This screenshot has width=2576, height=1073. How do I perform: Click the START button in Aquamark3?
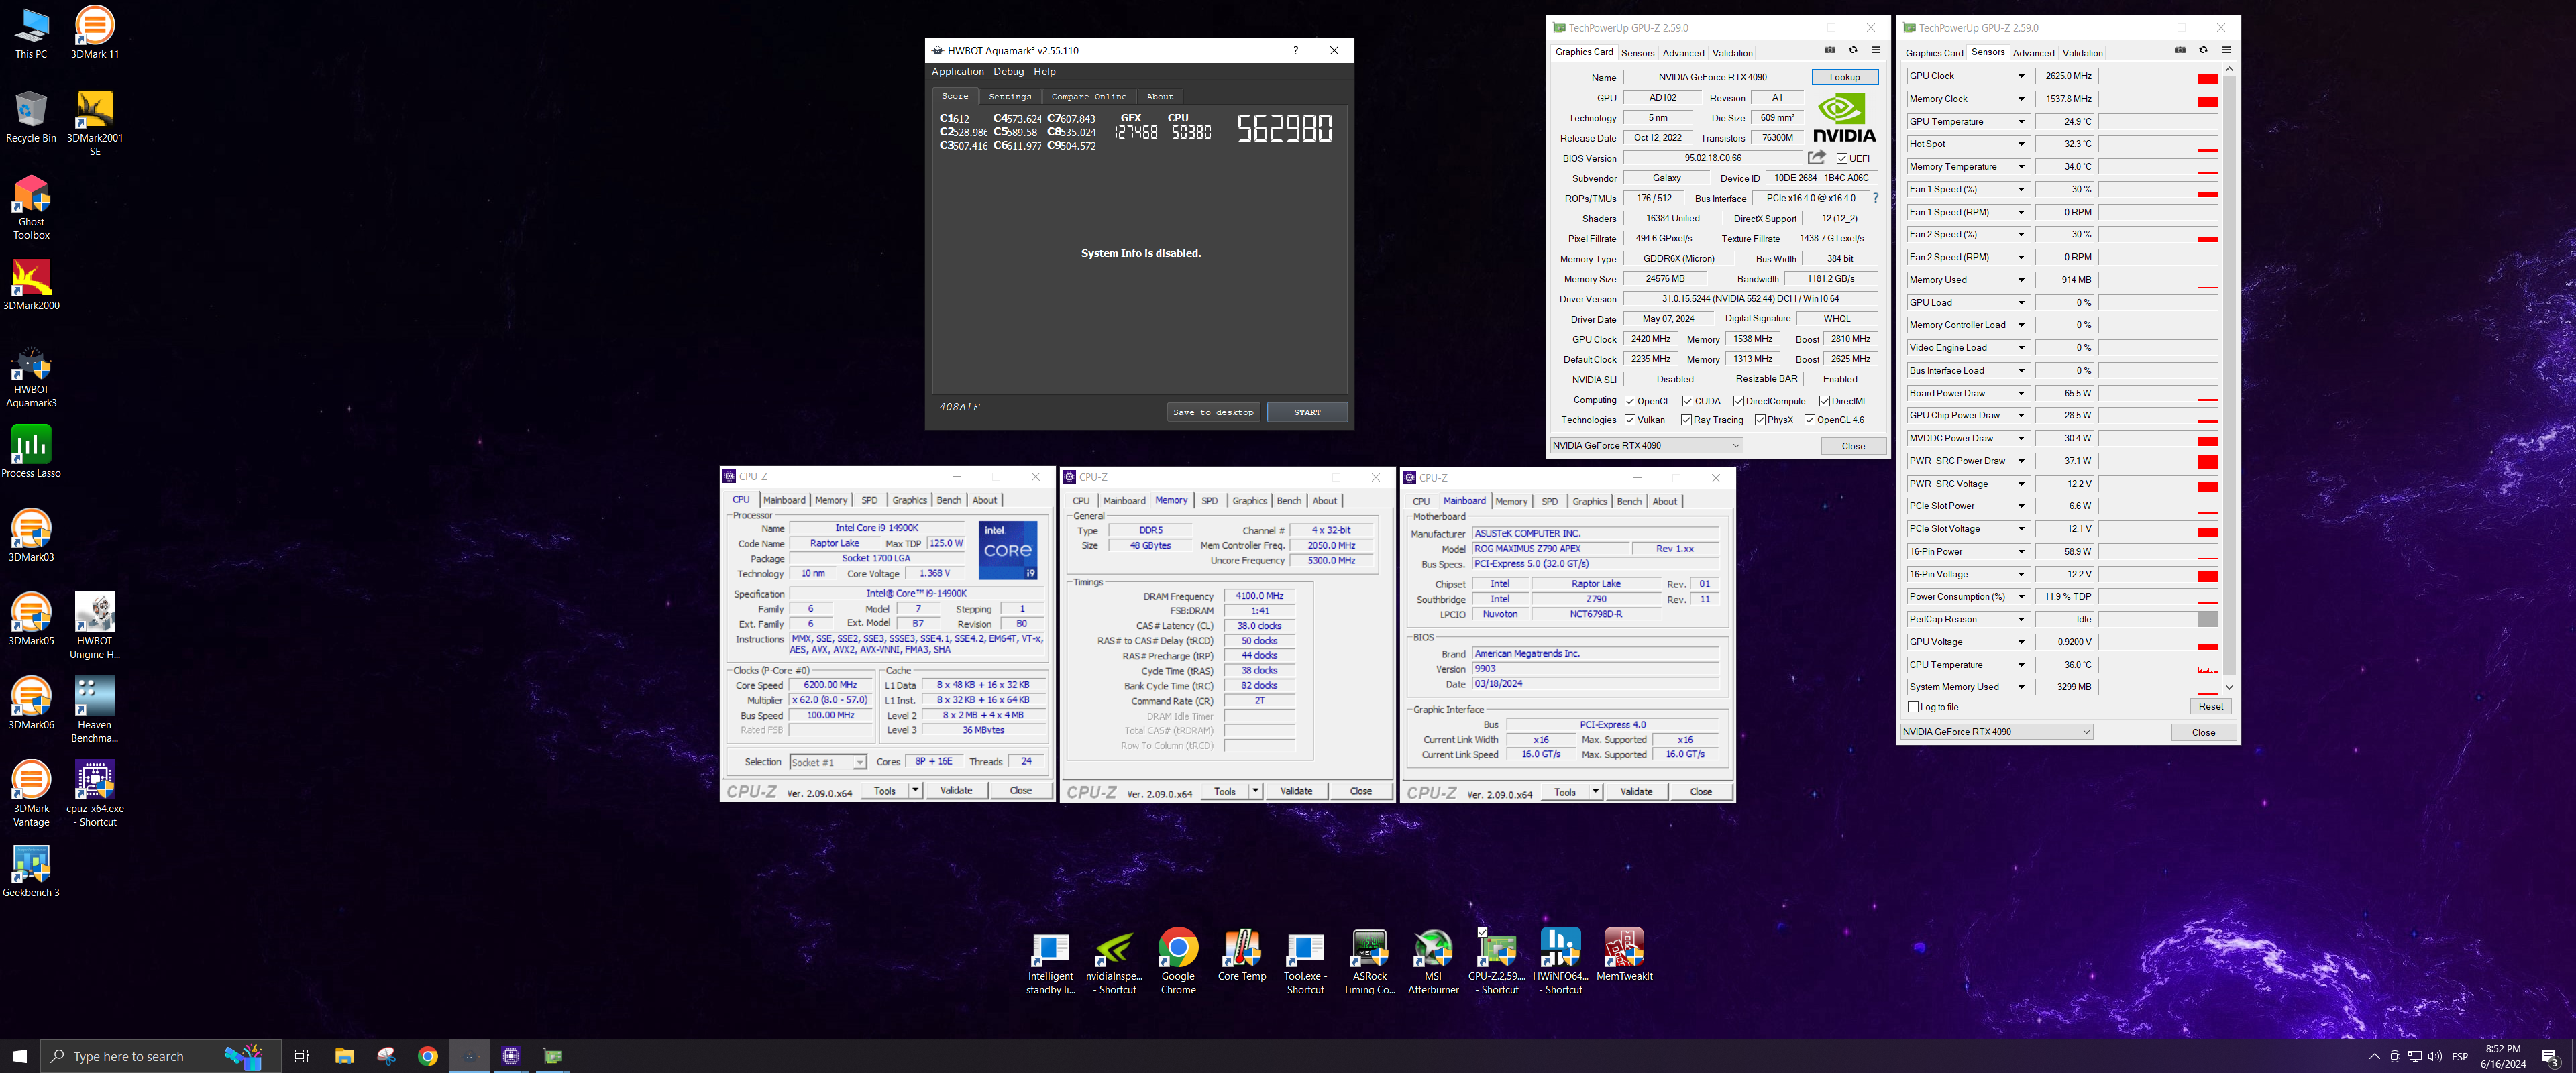[x=1307, y=412]
